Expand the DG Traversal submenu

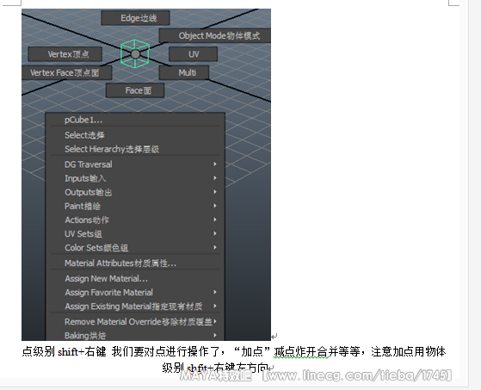click(135, 164)
